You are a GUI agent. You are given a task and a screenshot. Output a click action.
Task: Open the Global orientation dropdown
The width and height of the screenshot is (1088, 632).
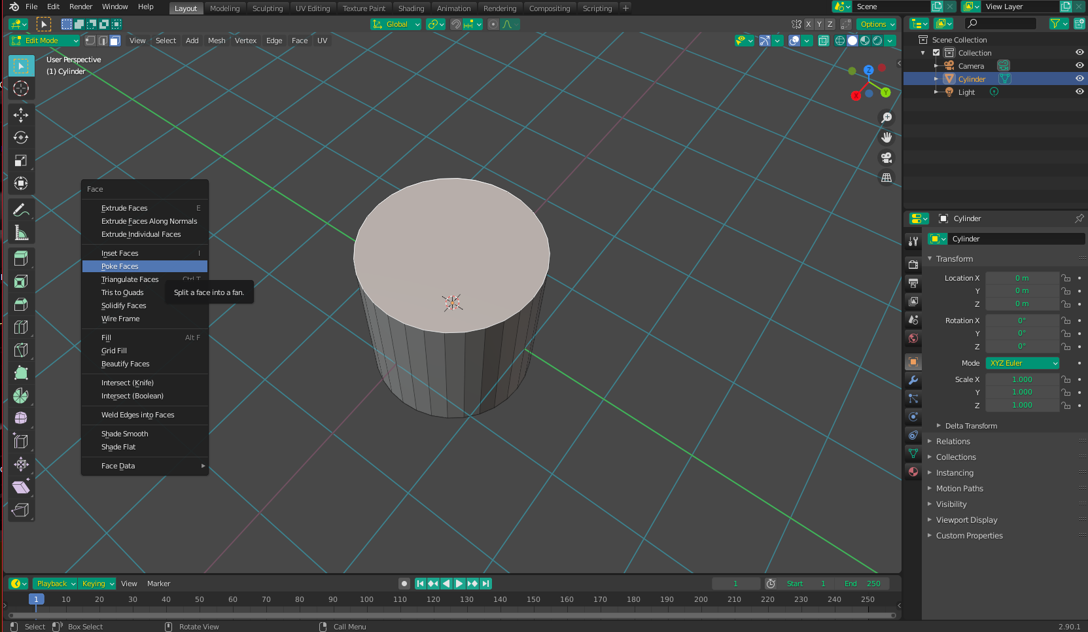(396, 24)
